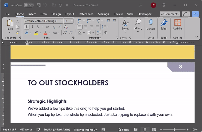Toggle Italic formatting
The image size is (202, 132).
coord(33,27)
